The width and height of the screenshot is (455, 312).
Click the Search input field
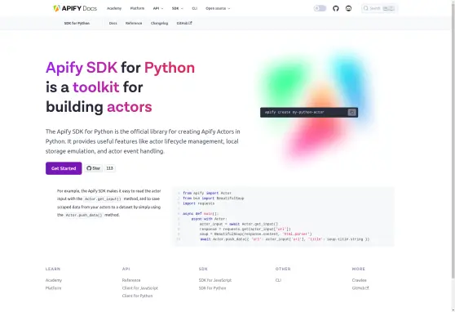tap(379, 8)
